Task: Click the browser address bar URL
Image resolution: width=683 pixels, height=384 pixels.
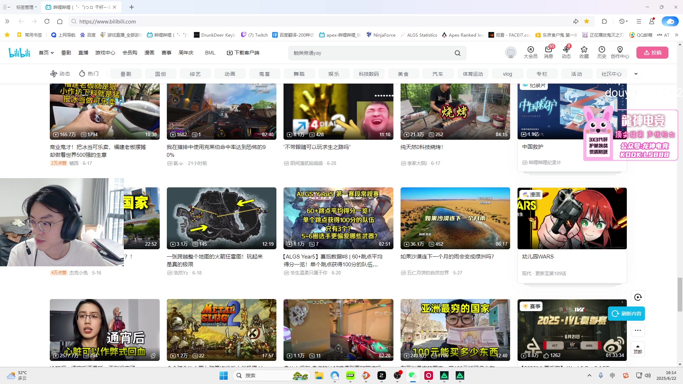Action: tap(107, 21)
